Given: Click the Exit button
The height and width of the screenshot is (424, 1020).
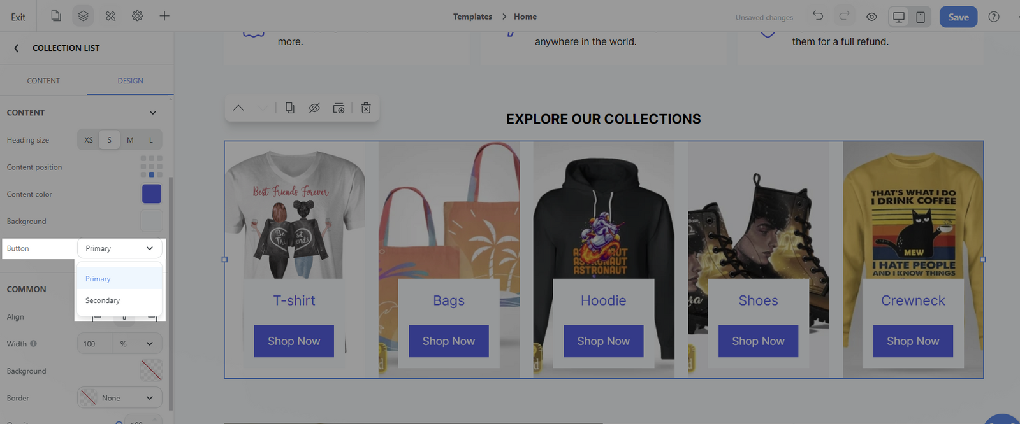Looking at the screenshot, I should pyautogui.click(x=18, y=17).
